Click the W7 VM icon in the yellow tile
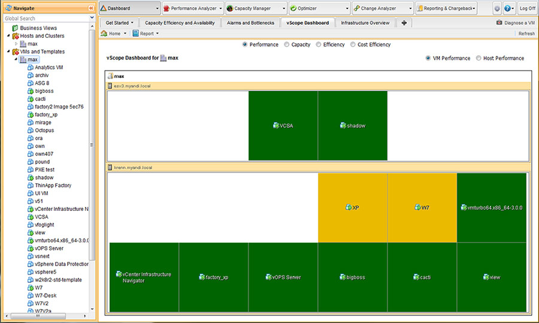The height and width of the screenshot is (323, 539). pyautogui.click(x=417, y=207)
